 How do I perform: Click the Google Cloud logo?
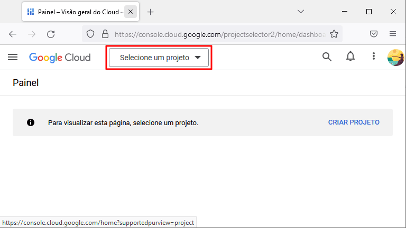(60, 58)
